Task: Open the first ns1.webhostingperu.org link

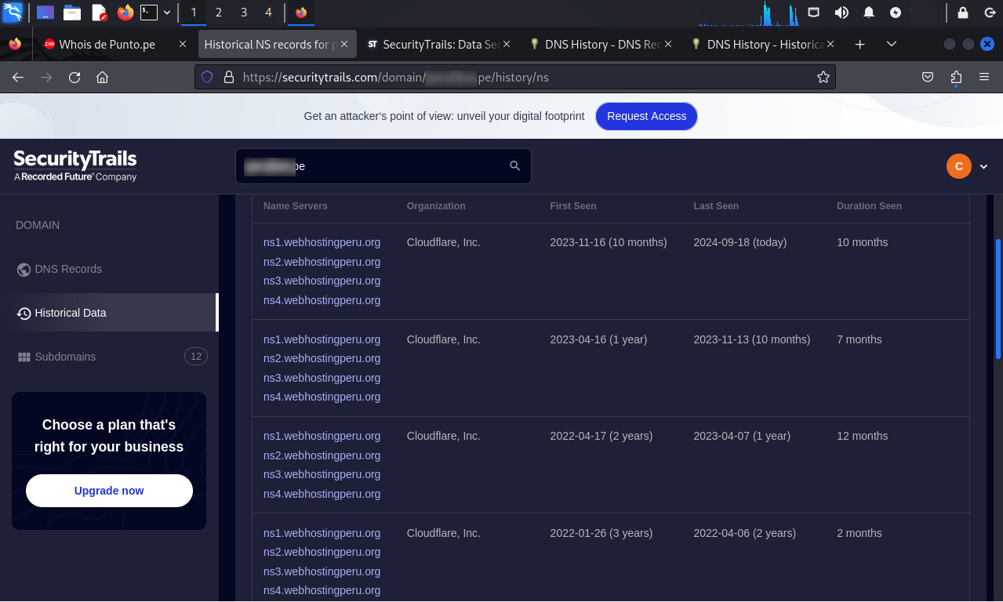Action: point(322,242)
